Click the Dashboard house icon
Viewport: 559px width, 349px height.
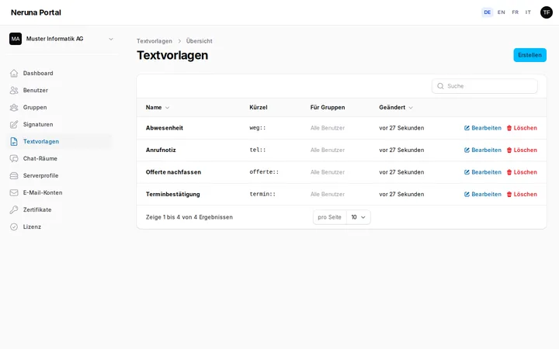(x=14, y=74)
